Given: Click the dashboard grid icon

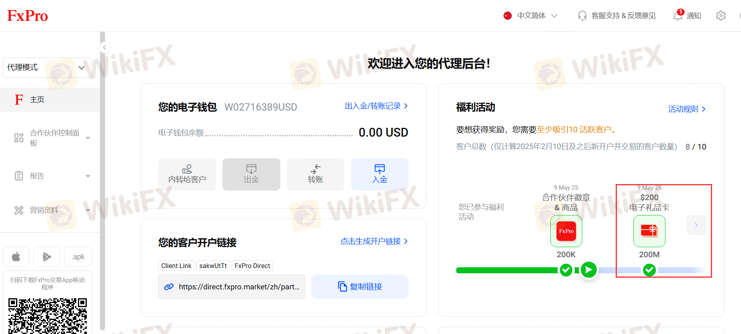Looking at the screenshot, I should coord(19,138).
